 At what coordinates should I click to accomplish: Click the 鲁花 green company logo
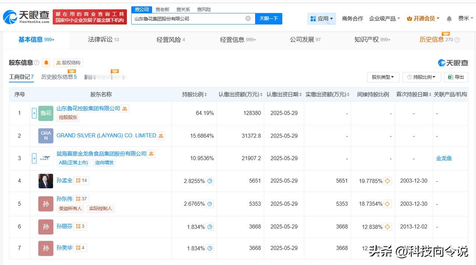pos(46,113)
